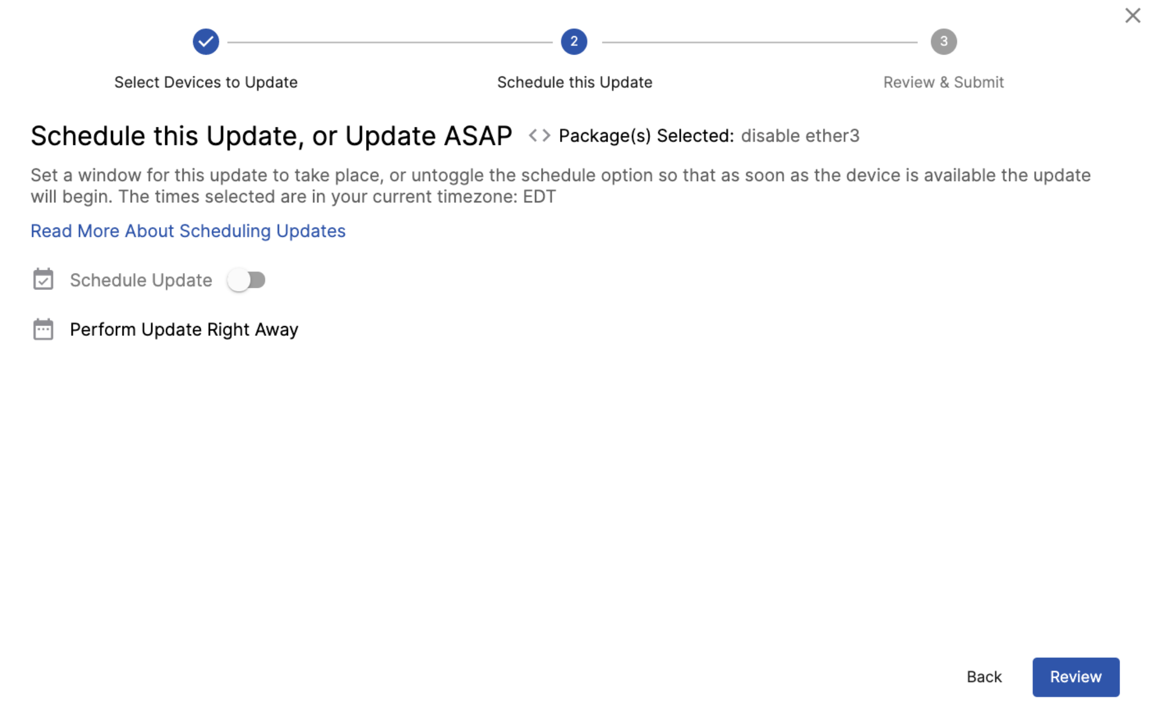Click the Schedule this Update, or Update ASAP heading

click(x=271, y=136)
